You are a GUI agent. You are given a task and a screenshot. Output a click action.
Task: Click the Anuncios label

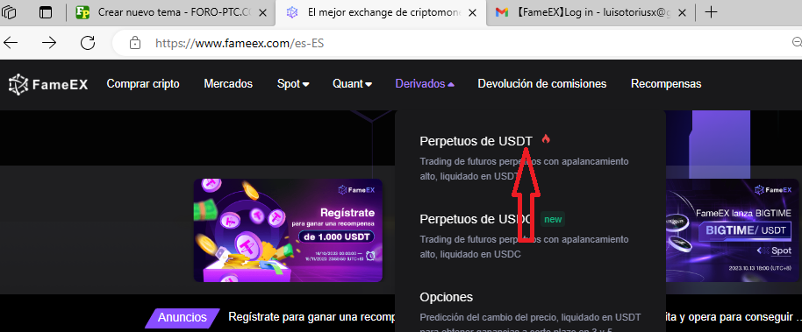[x=183, y=317]
